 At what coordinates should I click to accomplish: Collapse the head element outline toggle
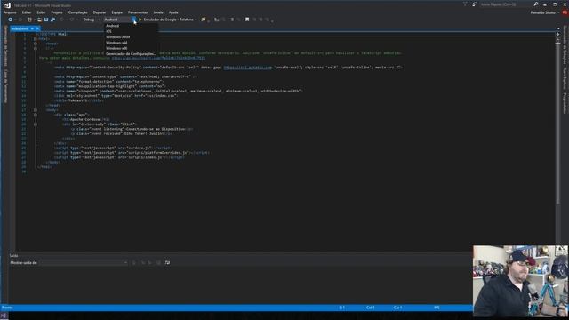click(36, 44)
